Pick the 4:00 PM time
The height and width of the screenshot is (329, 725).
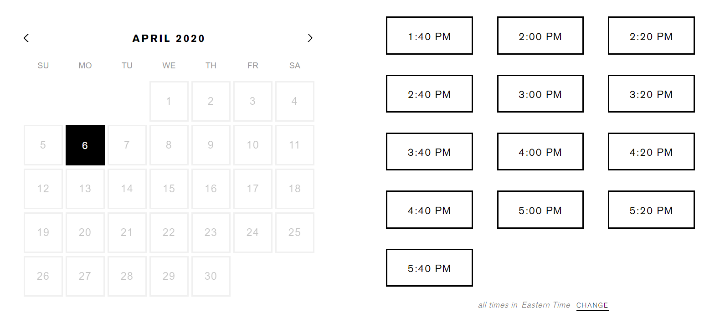pos(540,152)
